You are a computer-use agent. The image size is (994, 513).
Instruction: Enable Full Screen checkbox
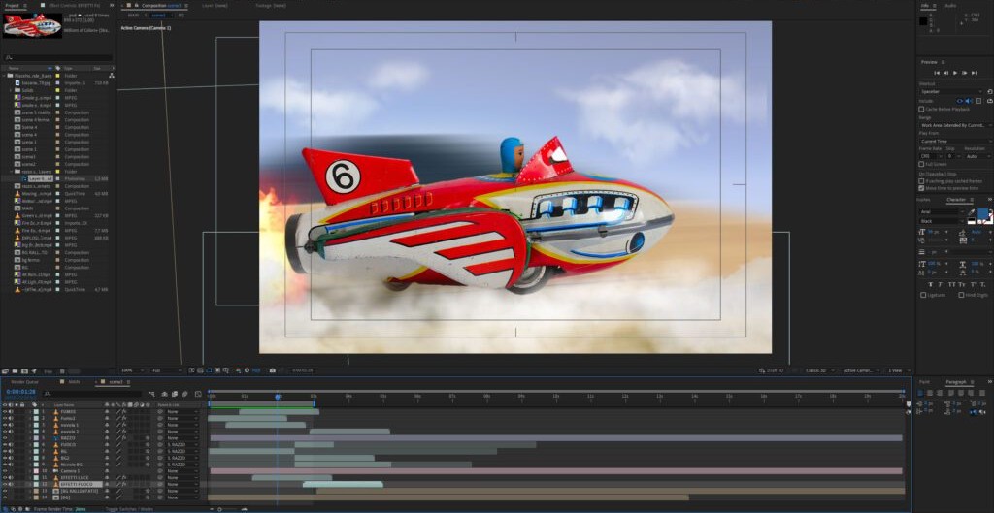pos(921,164)
